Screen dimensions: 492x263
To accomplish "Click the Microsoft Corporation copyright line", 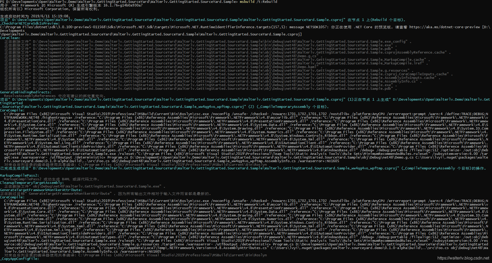I will [x=50, y=9].
